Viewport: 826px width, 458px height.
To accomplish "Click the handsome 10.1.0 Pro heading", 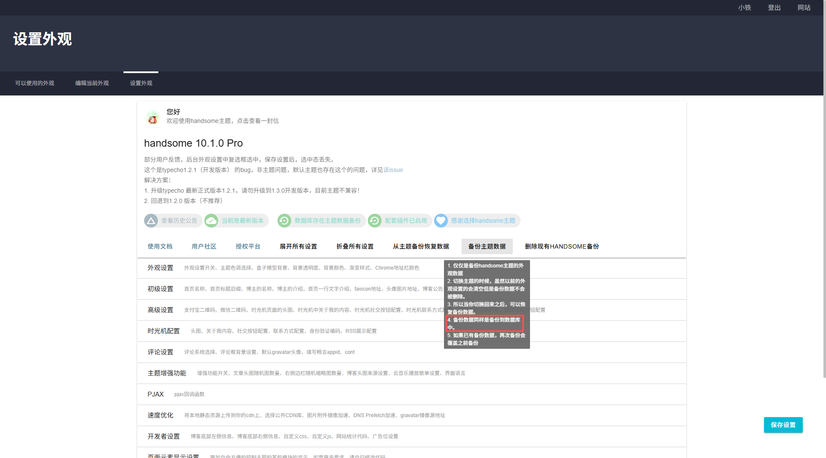I will click(194, 144).
